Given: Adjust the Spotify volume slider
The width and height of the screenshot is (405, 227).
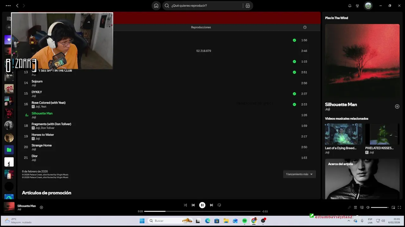Looking at the screenshot, I should click(x=380, y=207).
